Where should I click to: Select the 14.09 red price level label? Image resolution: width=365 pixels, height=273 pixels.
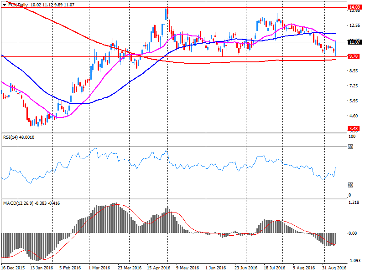pyautogui.click(x=355, y=7)
